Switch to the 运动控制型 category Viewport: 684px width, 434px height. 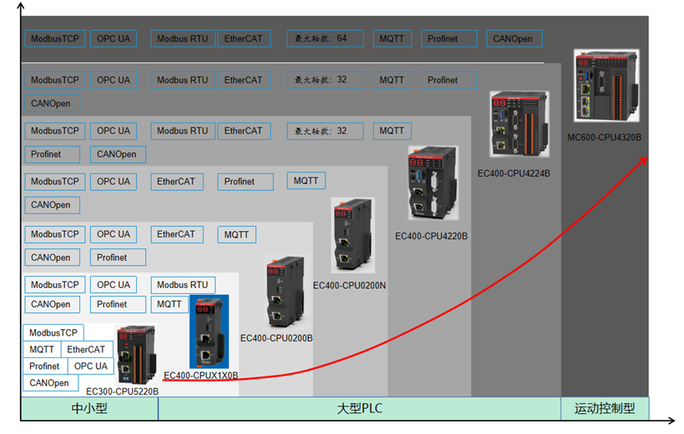click(605, 408)
